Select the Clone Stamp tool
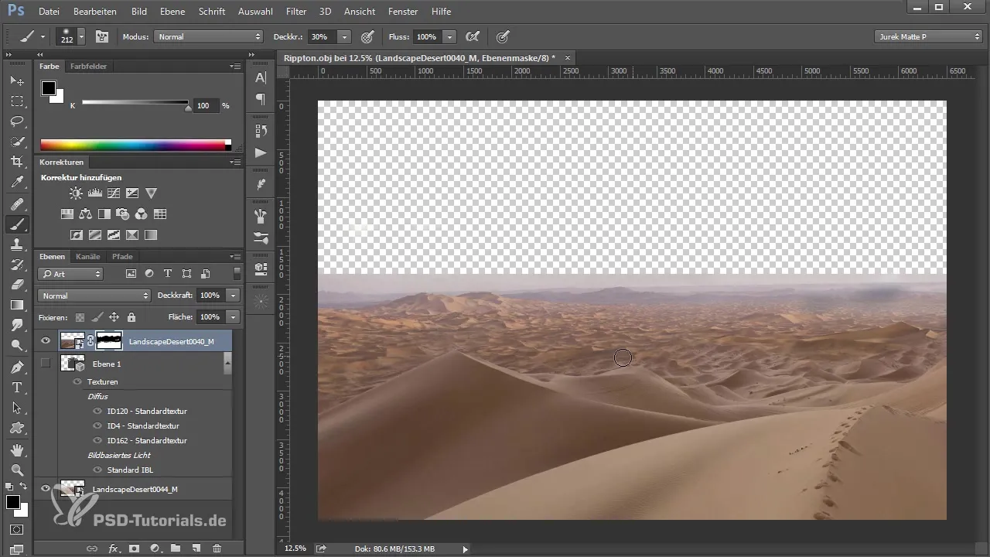Image resolution: width=990 pixels, height=557 pixels. tap(17, 244)
